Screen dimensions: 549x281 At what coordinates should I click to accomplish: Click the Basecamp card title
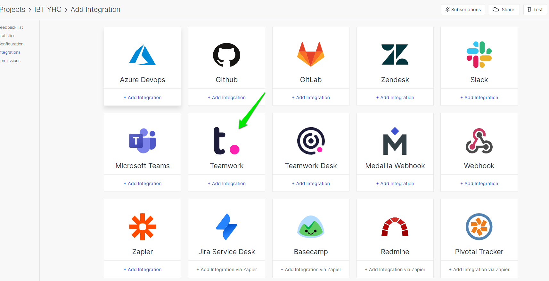[x=311, y=252]
